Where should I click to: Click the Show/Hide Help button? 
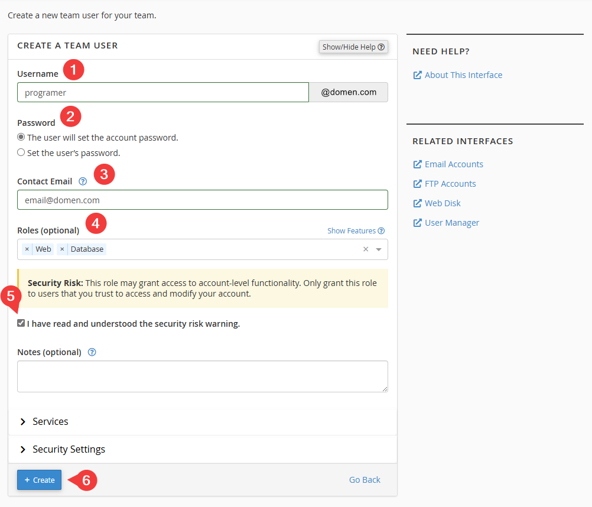[353, 47]
